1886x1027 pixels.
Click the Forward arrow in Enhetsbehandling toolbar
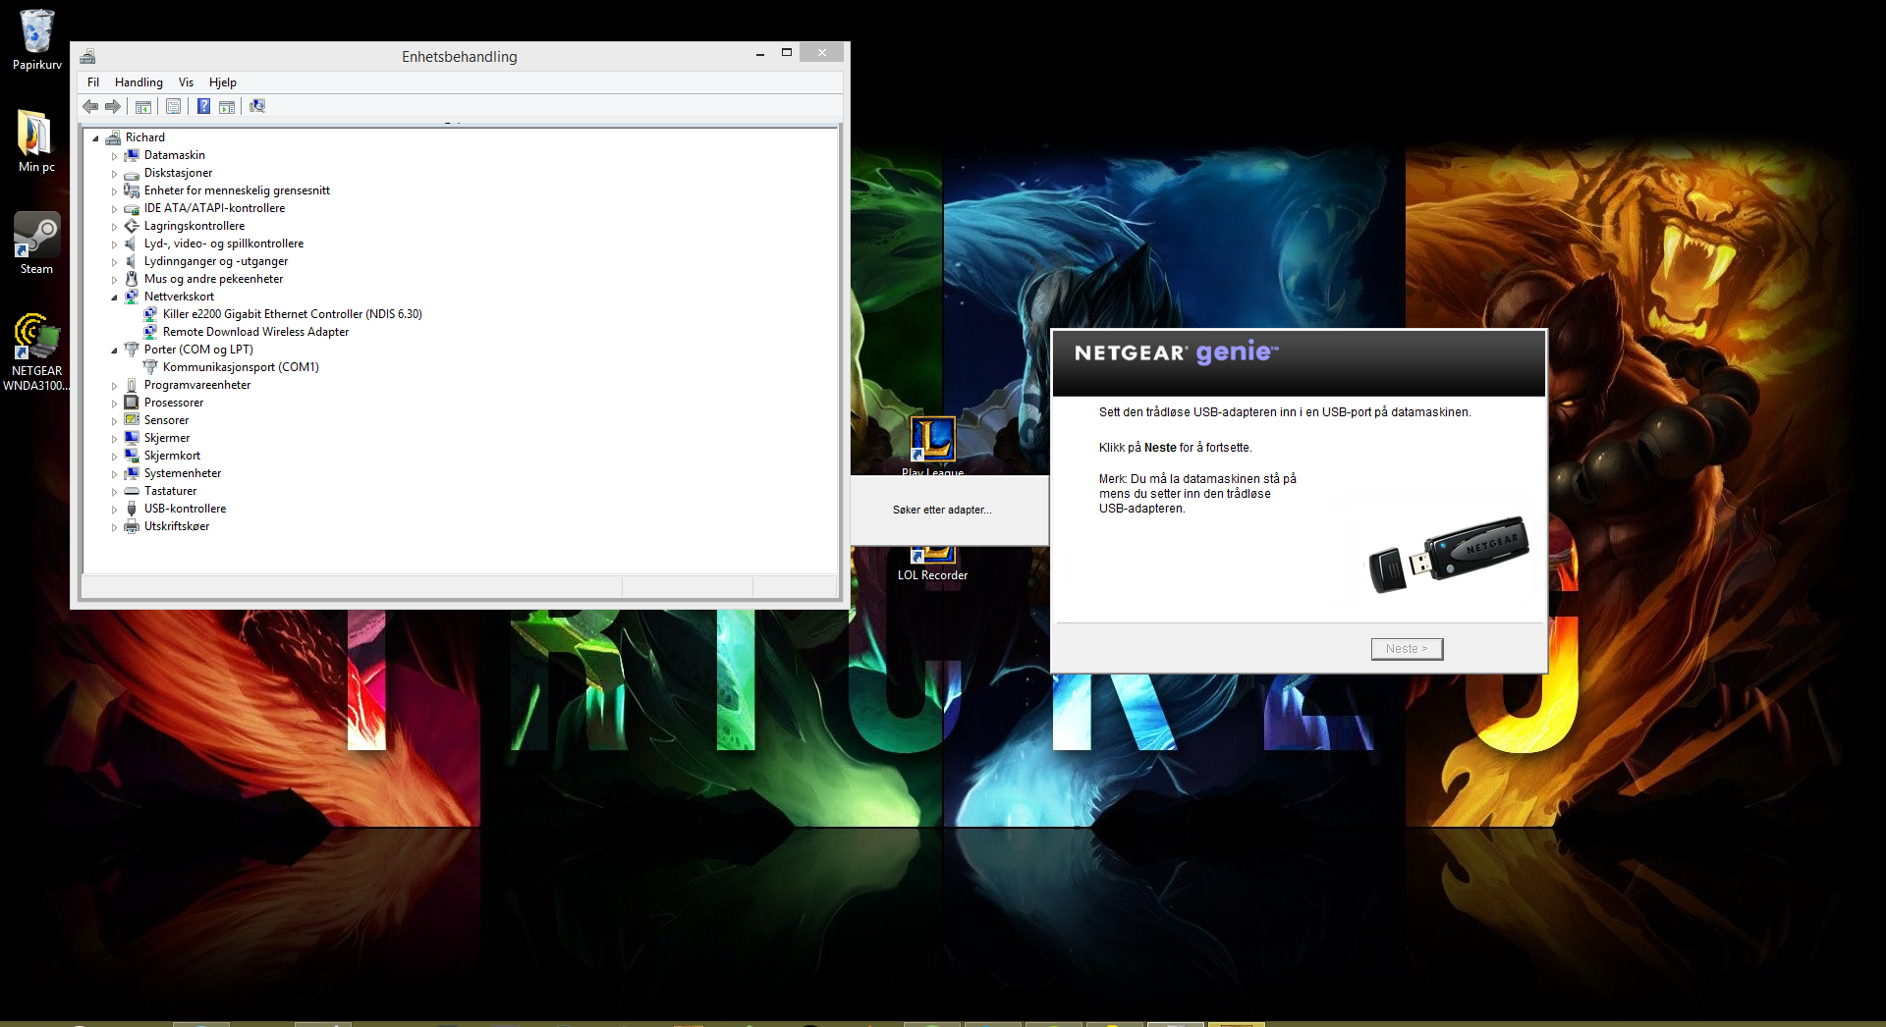(x=113, y=106)
